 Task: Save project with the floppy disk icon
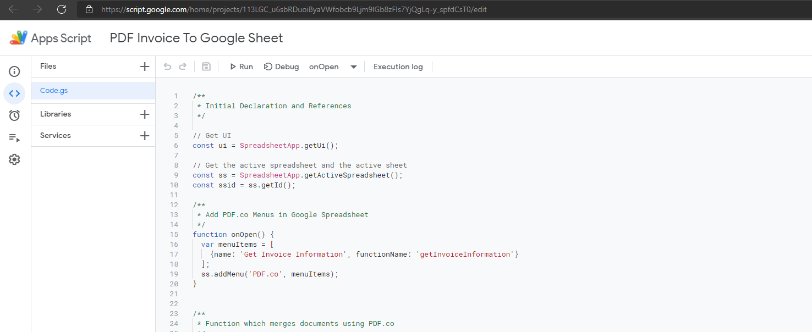[x=206, y=67]
